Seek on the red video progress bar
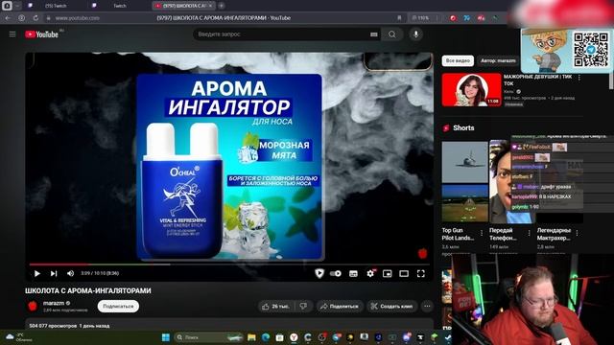614x345 pixels. tap(229, 264)
